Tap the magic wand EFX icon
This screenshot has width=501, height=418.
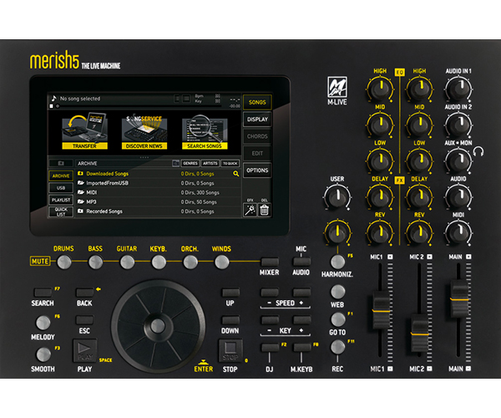pyautogui.click(x=250, y=210)
